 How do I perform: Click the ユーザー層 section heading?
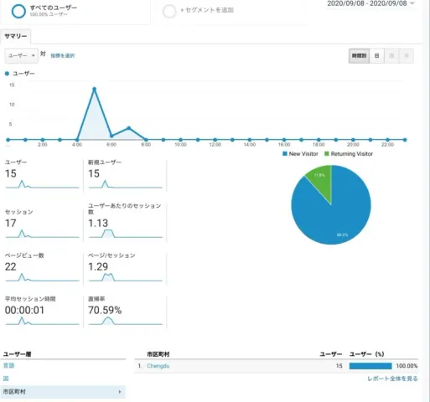click(x=17, y=354)
